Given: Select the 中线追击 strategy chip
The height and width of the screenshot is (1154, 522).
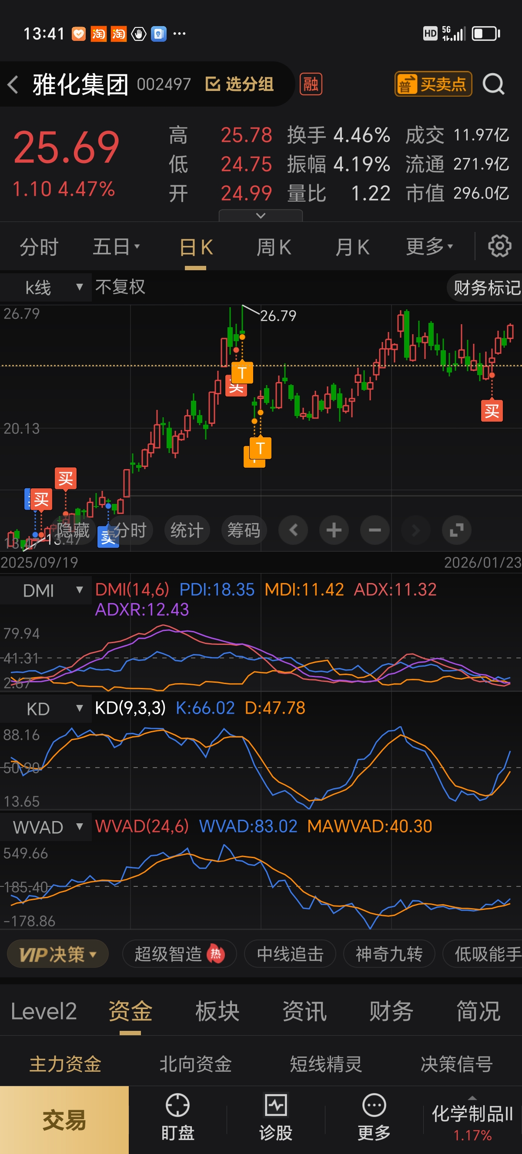Looking at the screenshot, I should (290, 954).
